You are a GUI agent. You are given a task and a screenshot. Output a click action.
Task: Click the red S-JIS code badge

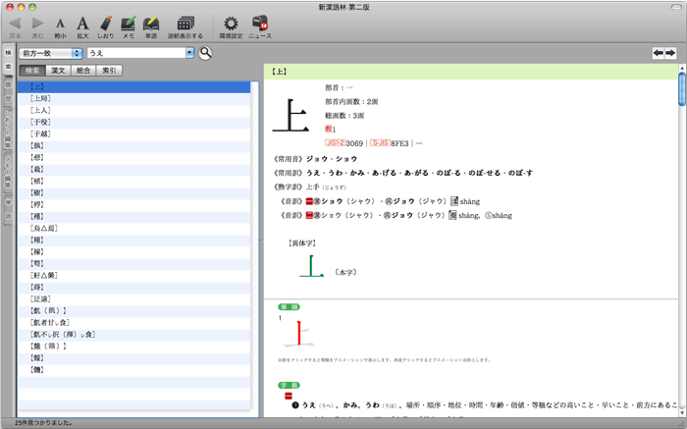(x=380, y=143)
